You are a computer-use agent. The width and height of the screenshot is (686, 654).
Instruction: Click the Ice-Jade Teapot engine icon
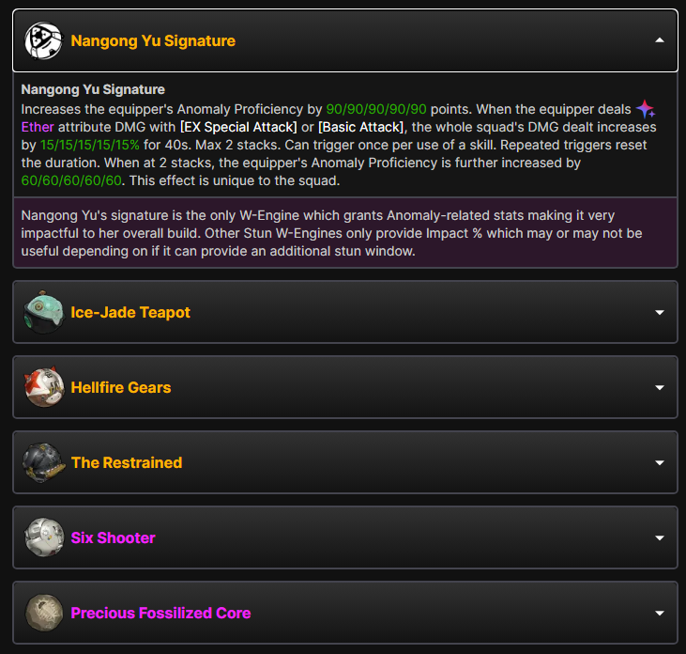(43, 312)
